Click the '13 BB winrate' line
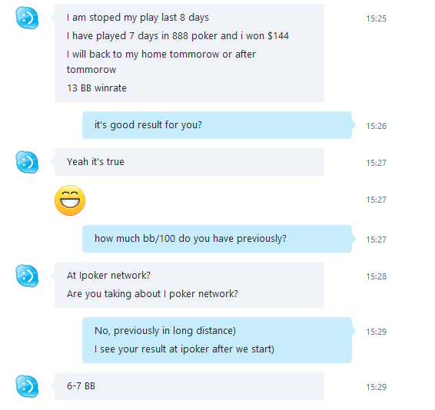 [x=97, y=88]
